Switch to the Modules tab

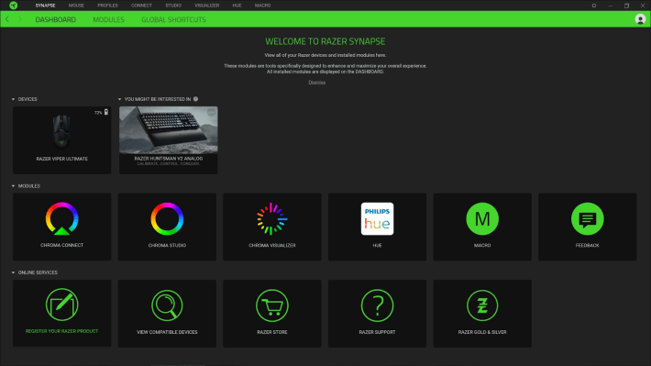(x=109, y=19)
